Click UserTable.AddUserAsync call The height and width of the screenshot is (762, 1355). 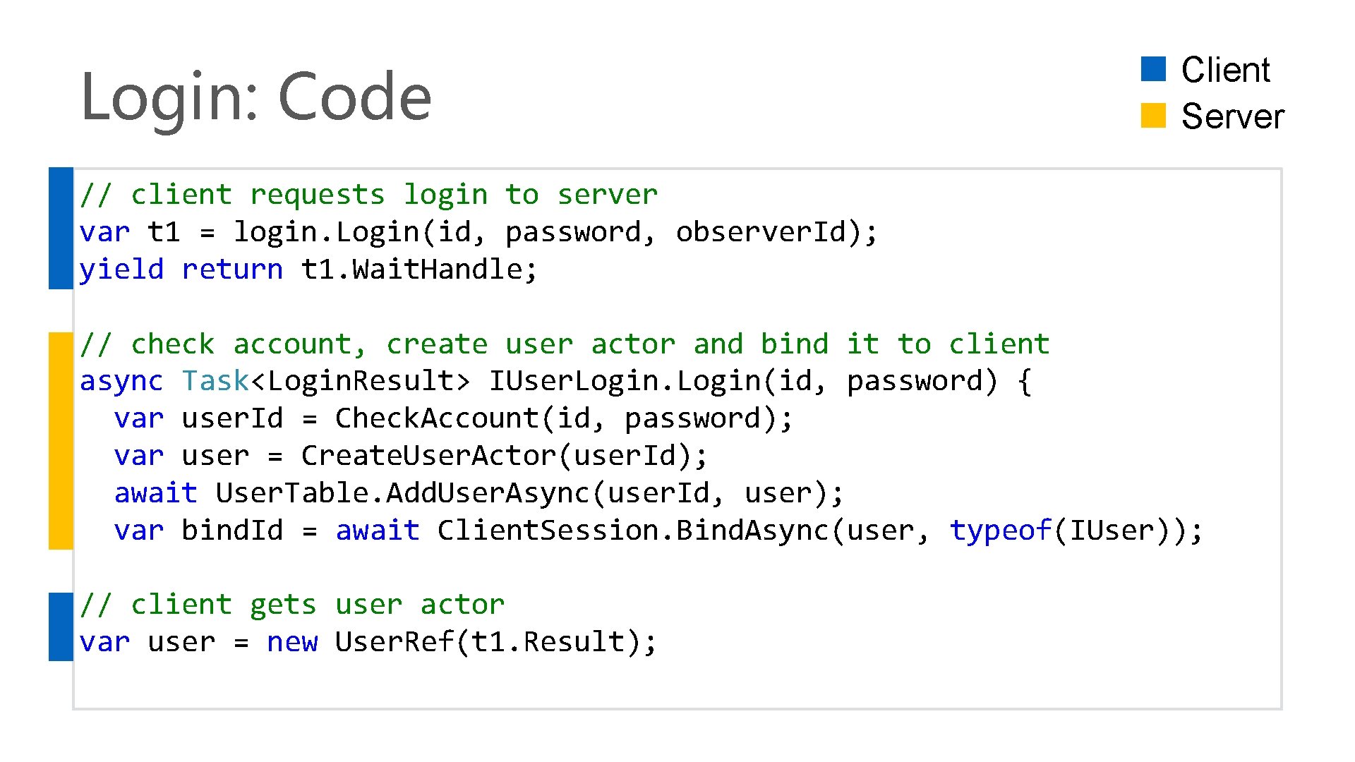click(402, 493)
